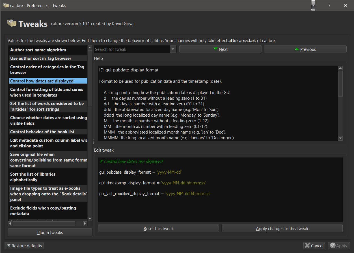Viewport: 354px width, 253px height.
Task: Select Use author sort in Tag browser
Action: (48, 58)
